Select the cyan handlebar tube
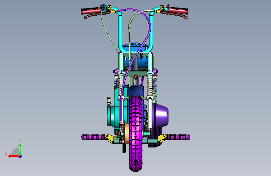This screenshot has height=176, width=271. 121,31
